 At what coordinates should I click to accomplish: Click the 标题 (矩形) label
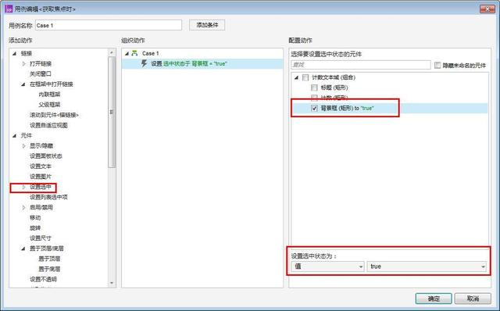click(x=334, y=88)
